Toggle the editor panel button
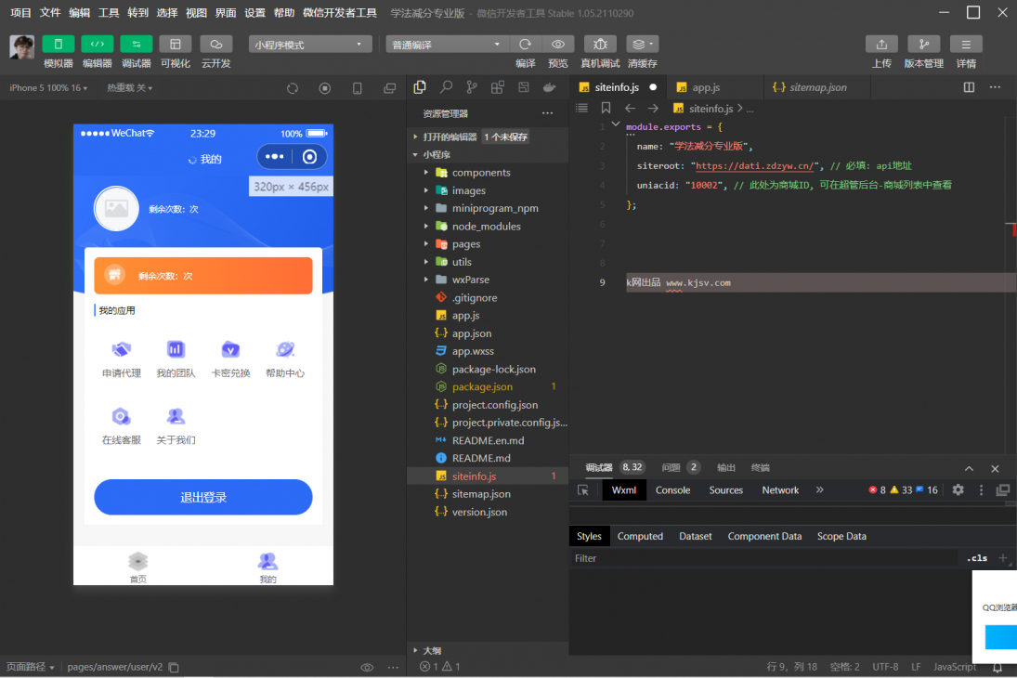The width and height of the screenshot is (1017, 678). point(98,45)
